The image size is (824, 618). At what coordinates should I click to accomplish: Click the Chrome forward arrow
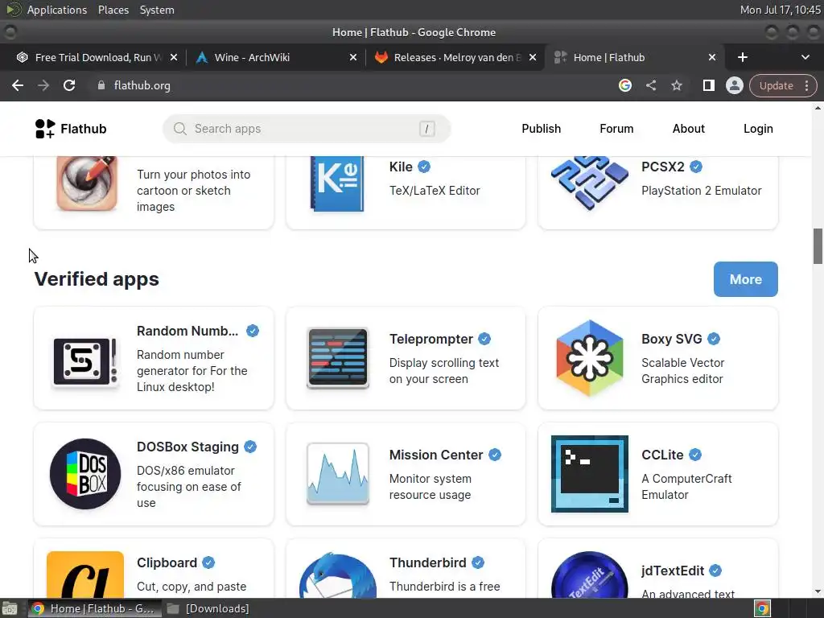click(43, 85)
